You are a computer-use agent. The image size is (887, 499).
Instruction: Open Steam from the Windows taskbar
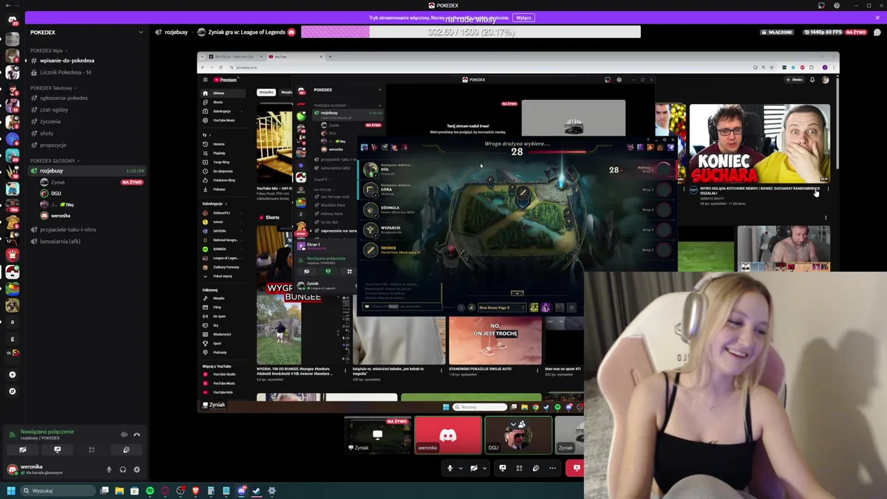[256, 491]
